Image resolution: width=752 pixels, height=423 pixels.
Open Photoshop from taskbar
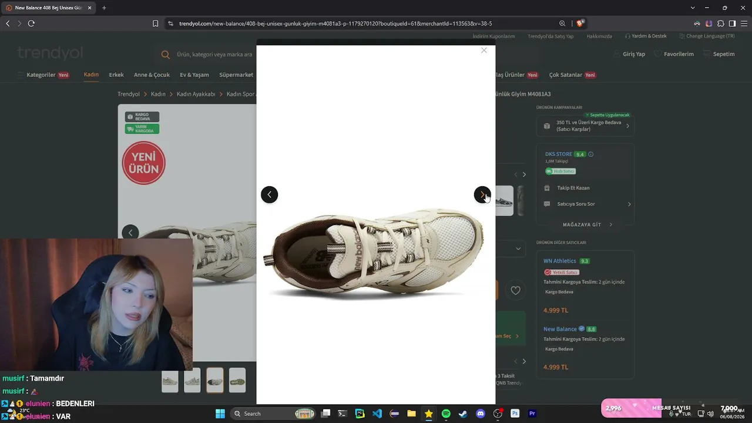point(515,414)
